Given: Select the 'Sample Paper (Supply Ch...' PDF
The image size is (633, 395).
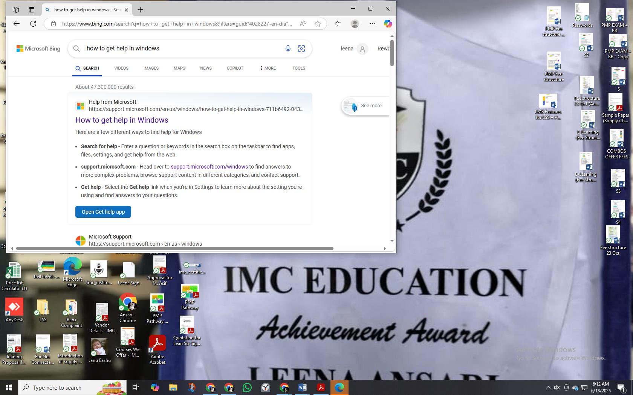Looking at the screenshot, I should [x=615, y=108].
